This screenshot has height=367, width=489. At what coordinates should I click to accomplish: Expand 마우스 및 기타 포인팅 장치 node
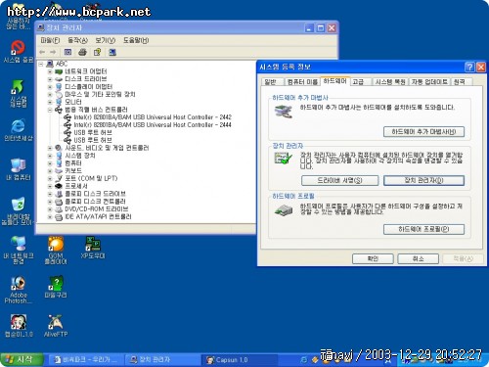click(50, 94)
